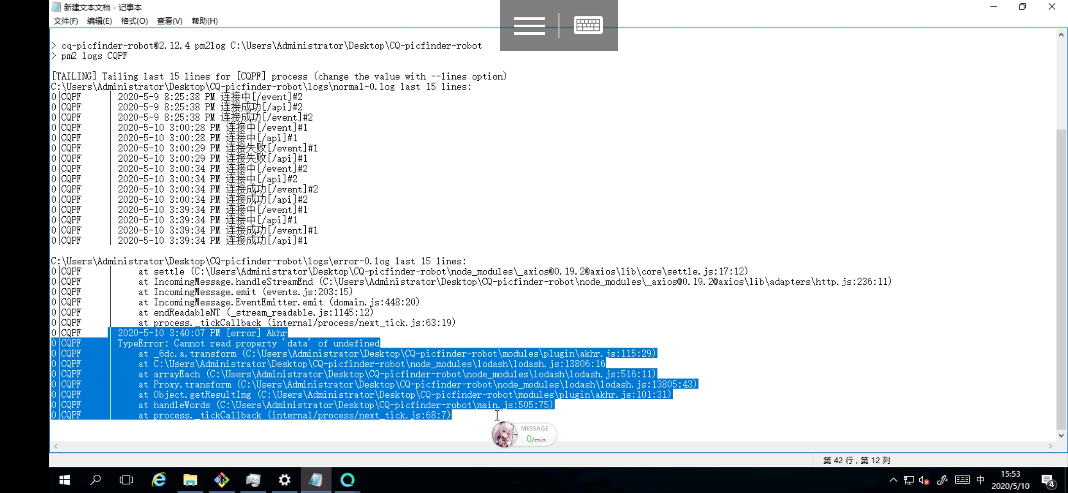The width and height of the screenshot is (1068, 493).
Task: Open Action Center showing 4 notifications
Action: (x=1048, y=480)
